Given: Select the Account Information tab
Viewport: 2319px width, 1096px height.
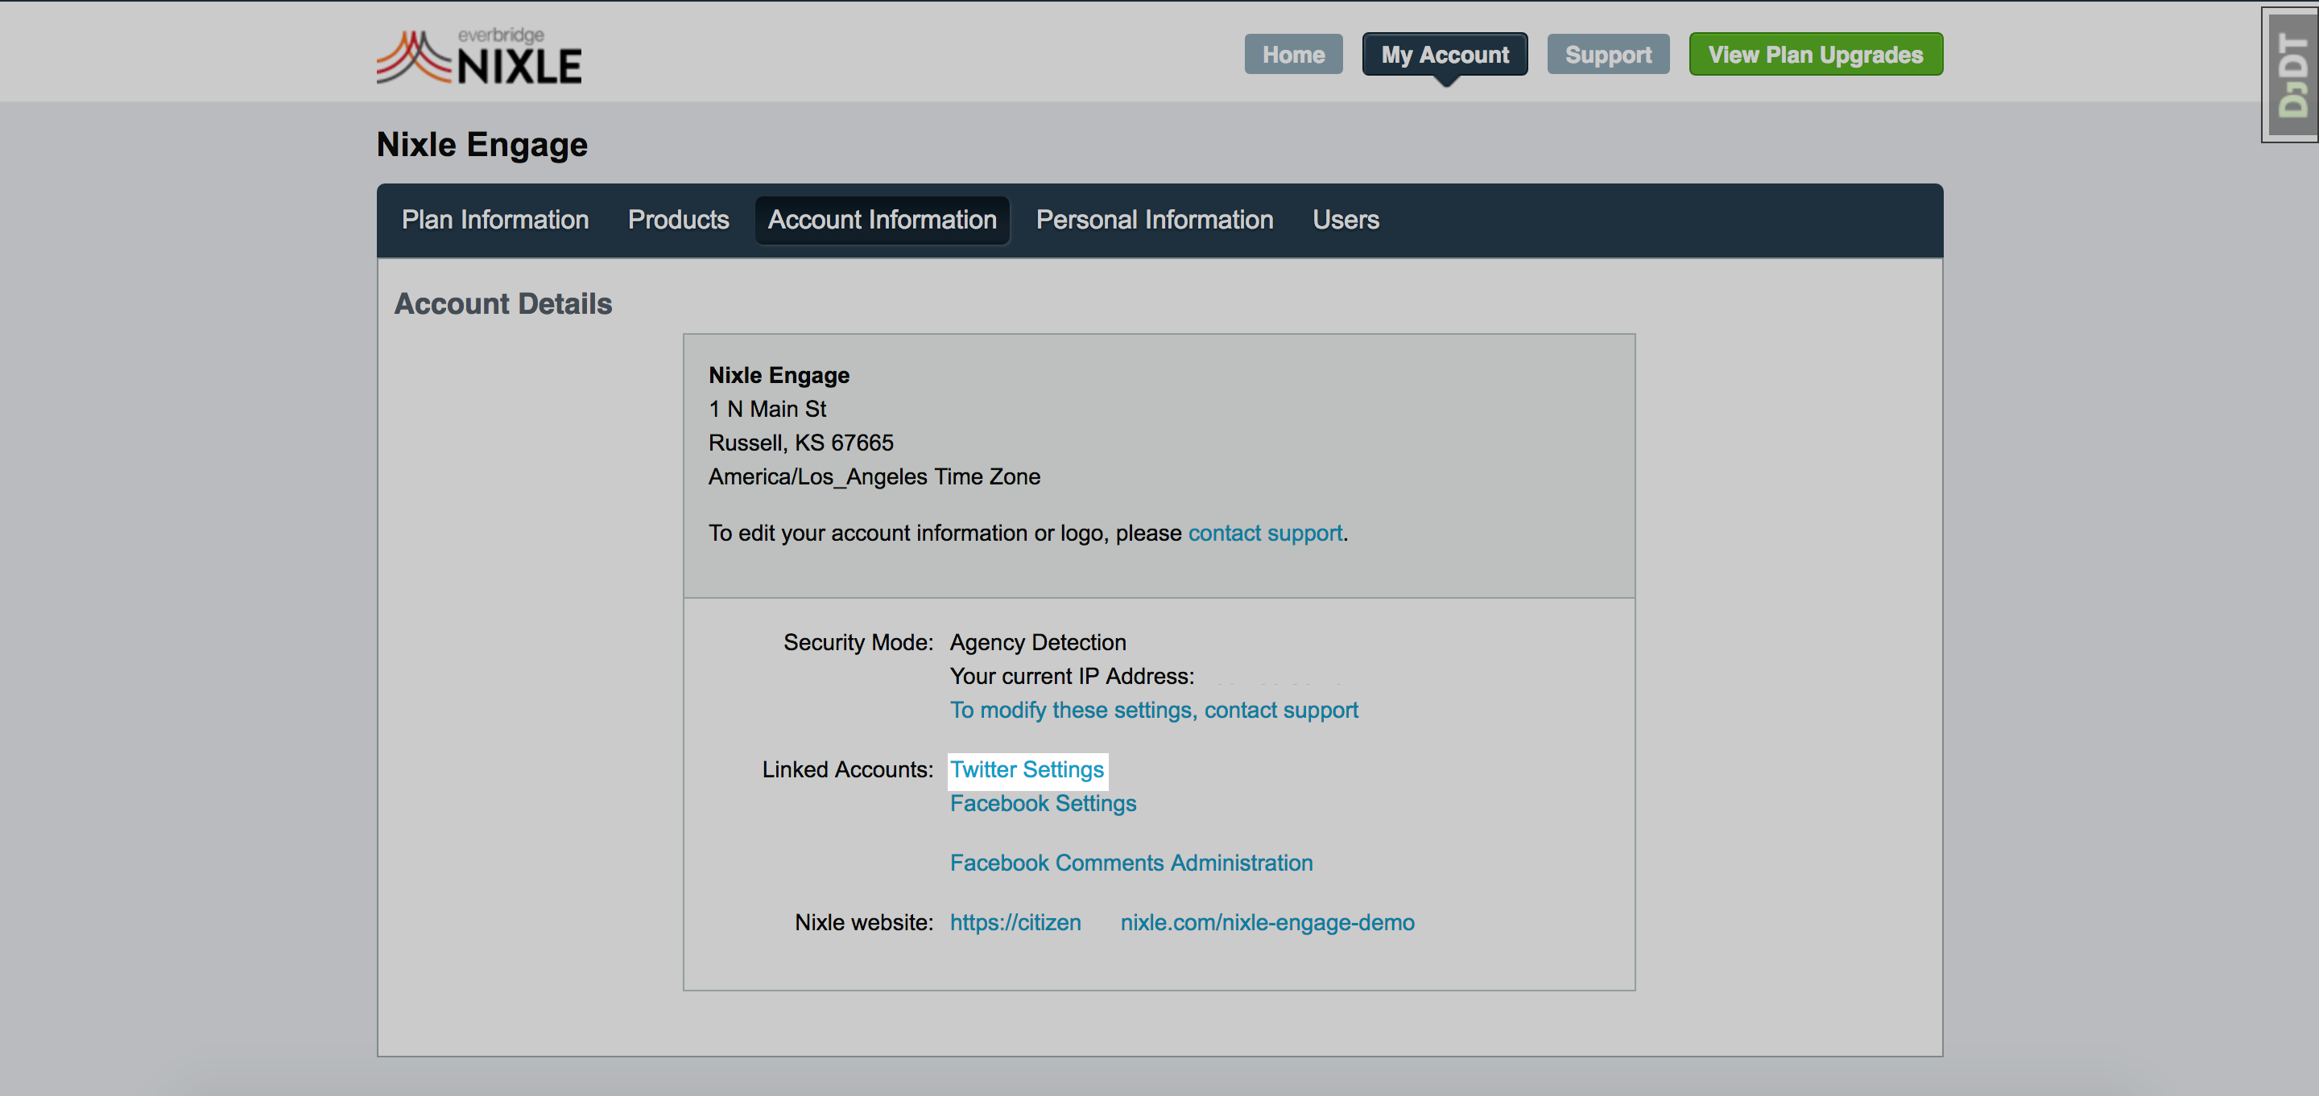Looking at the screenshot, I should click(882, 220).
